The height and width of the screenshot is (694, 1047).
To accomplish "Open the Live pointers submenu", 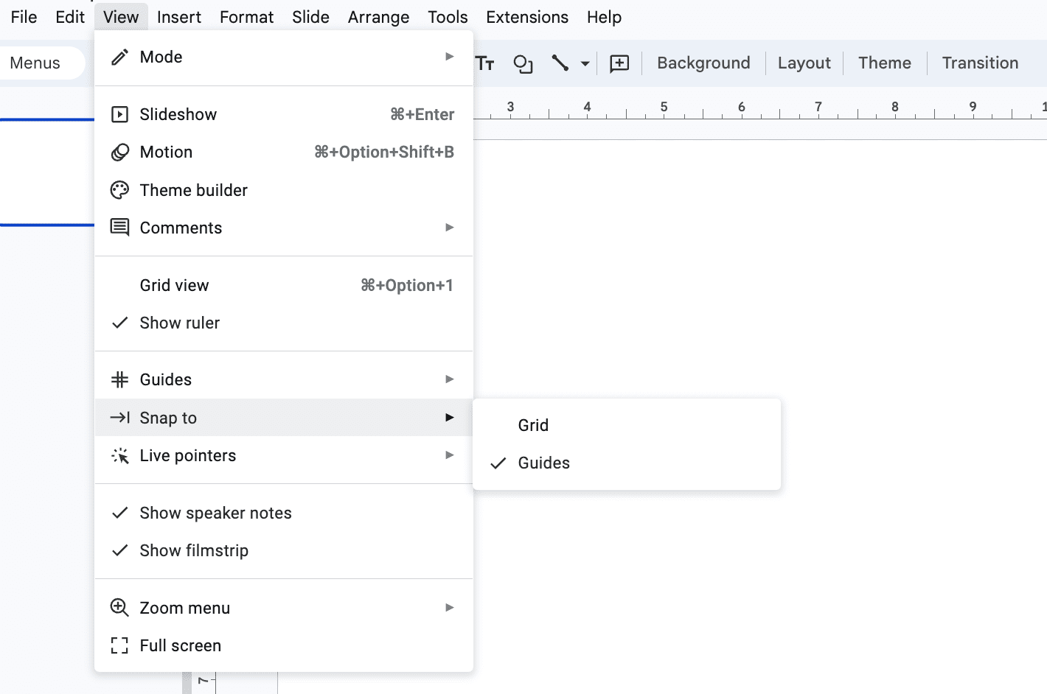I will coord(188,455).
